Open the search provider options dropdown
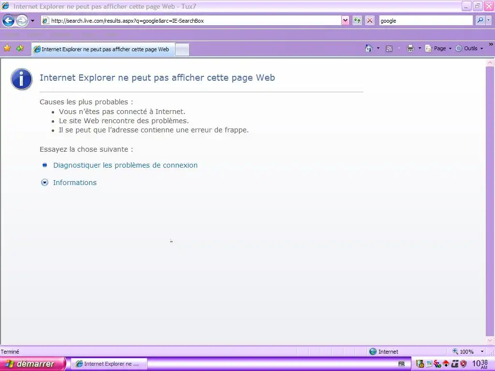This screenshot has width=495, height=371. pos(488,20)
